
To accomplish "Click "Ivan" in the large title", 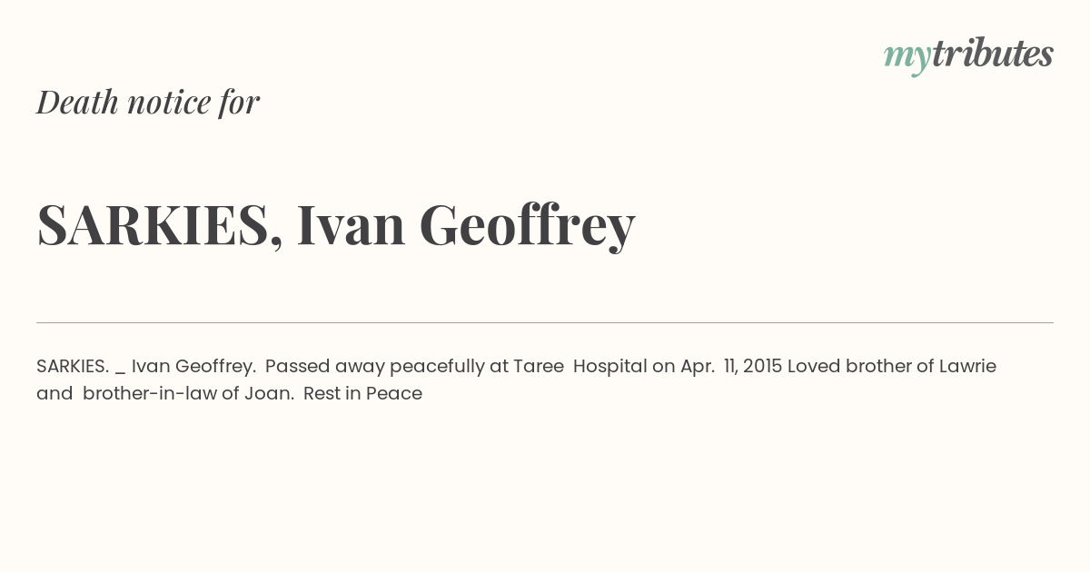I will [351, 225].
